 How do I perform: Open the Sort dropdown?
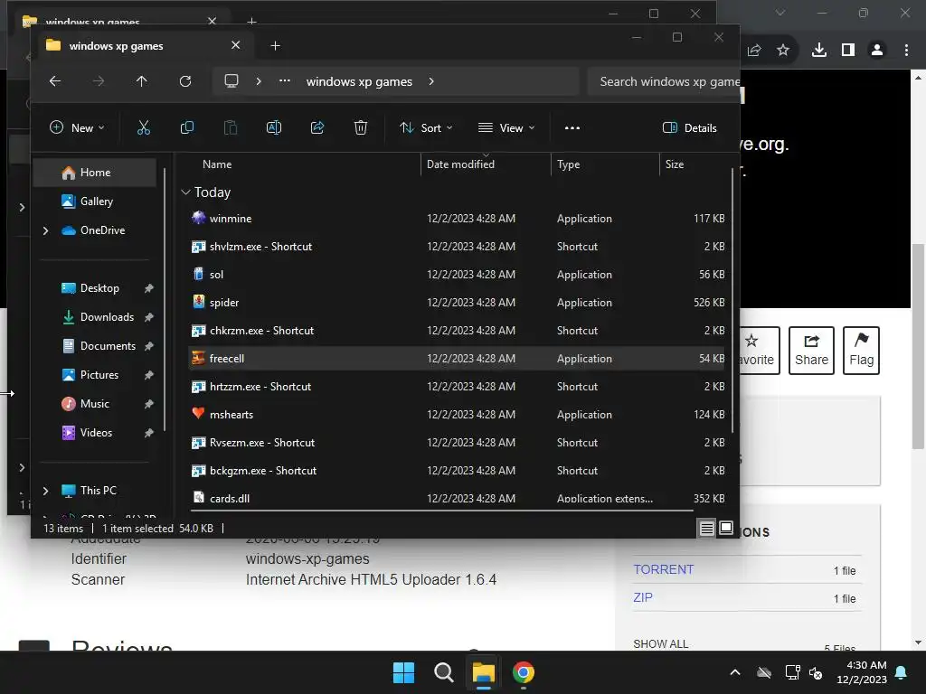pos(426,128)
